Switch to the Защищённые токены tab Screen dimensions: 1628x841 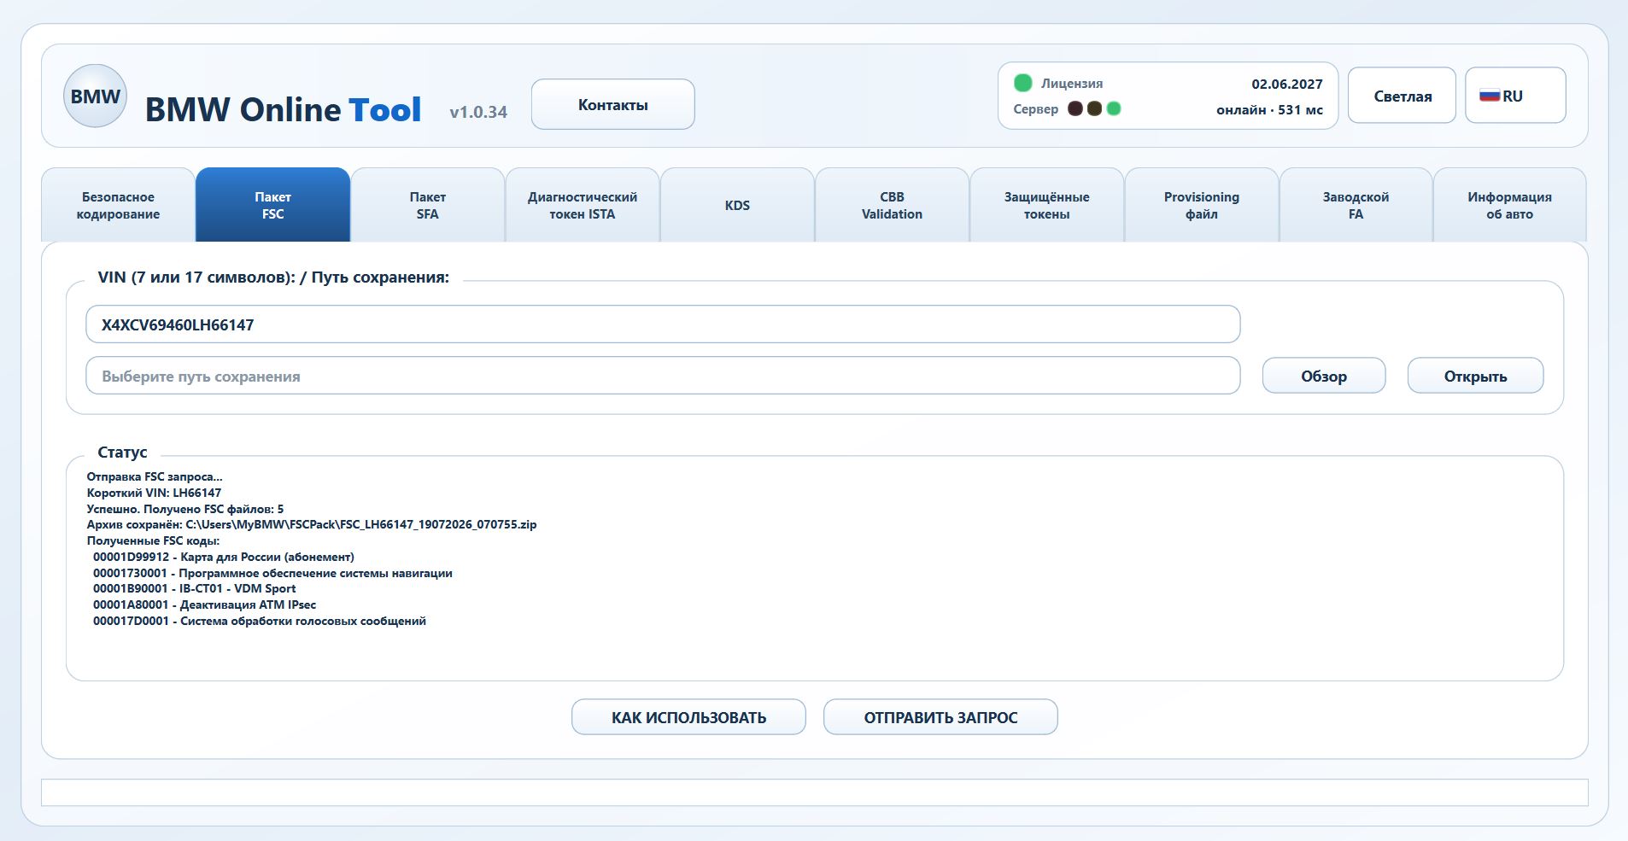point(1046,206)
